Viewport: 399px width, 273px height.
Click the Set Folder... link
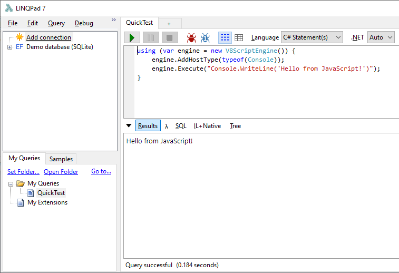pos(23,172)
